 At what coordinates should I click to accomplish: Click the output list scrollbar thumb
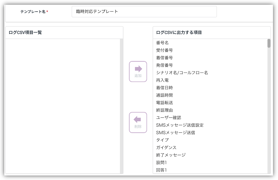(269, 43)
